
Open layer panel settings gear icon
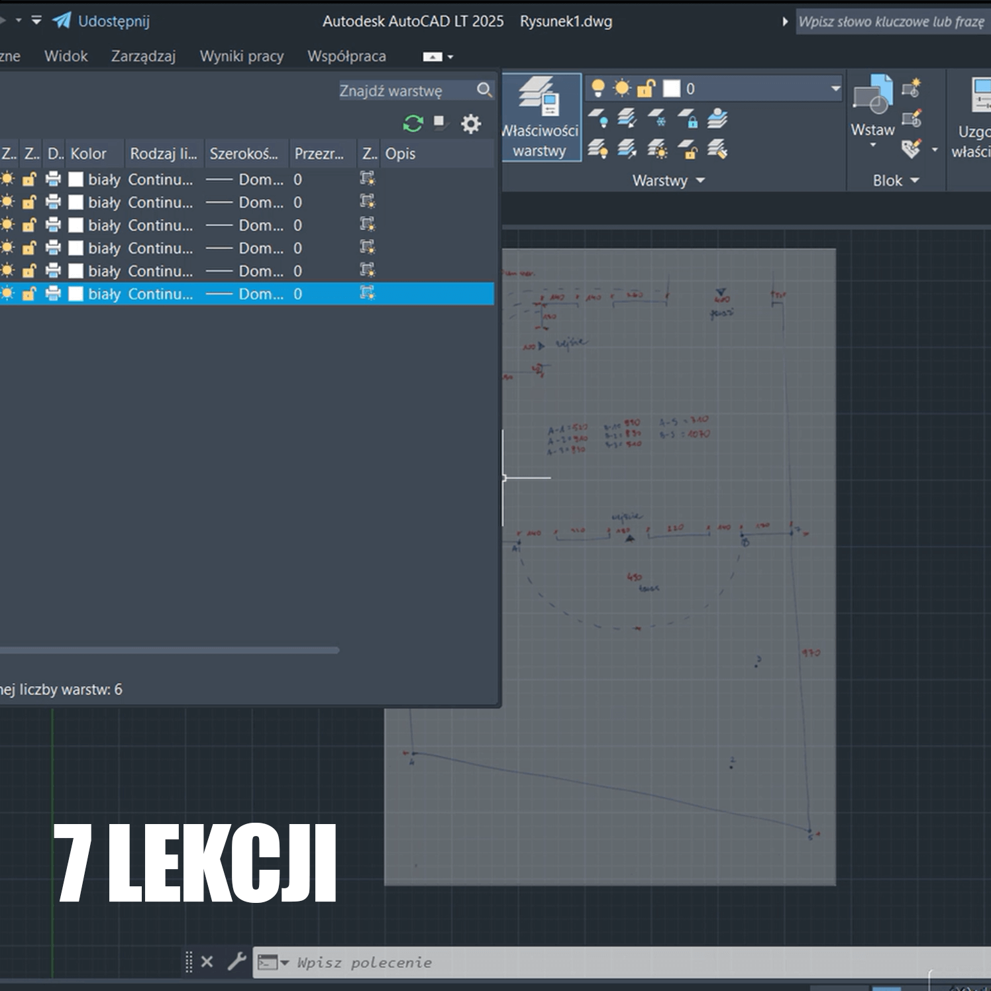click(x=470, y=124)
